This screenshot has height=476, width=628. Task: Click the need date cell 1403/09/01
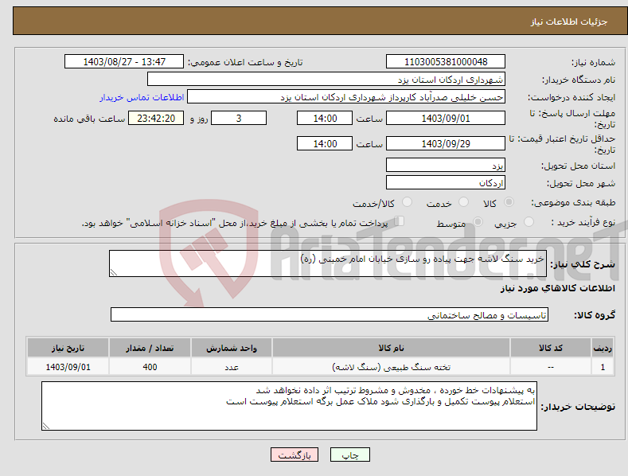(68, 367)
